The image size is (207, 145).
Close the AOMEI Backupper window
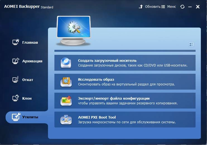(198, 7)
